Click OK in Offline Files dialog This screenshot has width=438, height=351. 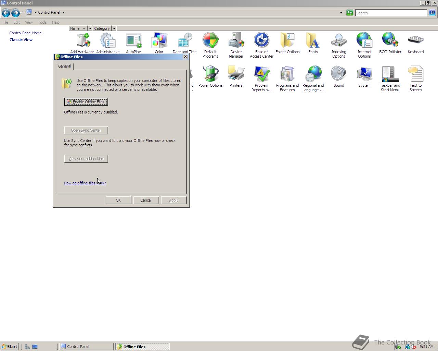(118, 200)
